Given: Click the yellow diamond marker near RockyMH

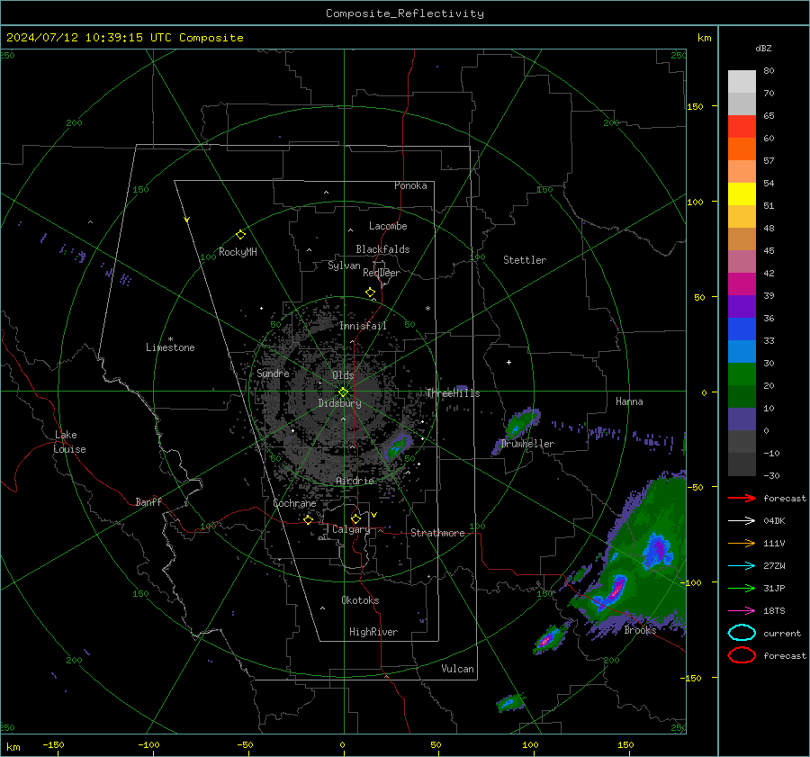Looking at the screenshot, I should 240,235.
